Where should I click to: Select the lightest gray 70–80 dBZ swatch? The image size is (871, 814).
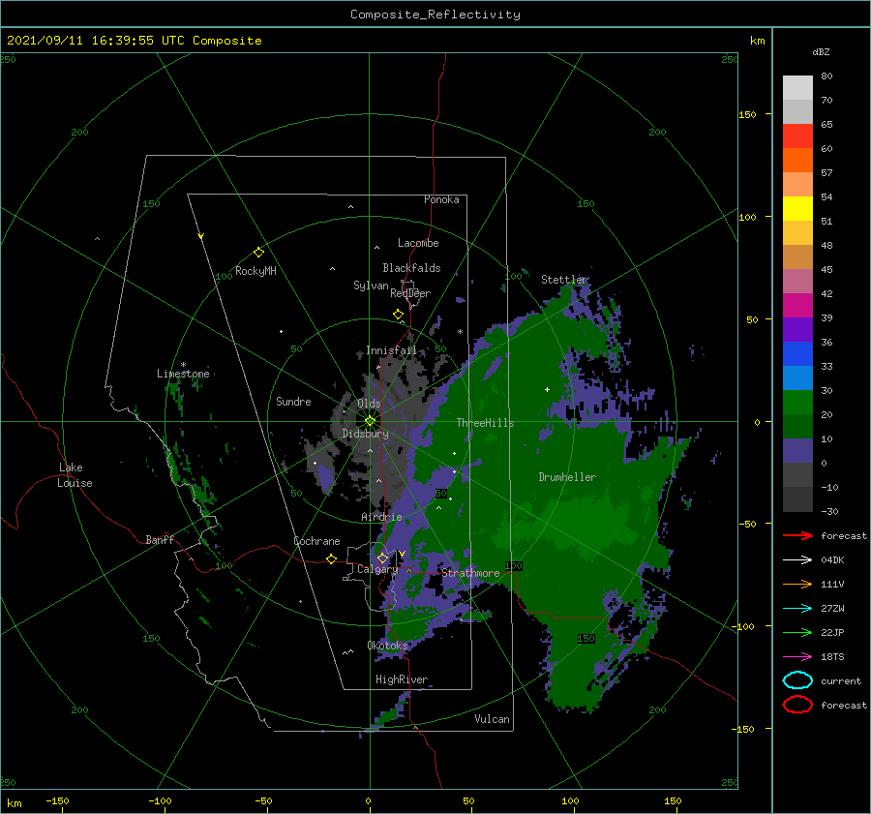pos(797,87)
